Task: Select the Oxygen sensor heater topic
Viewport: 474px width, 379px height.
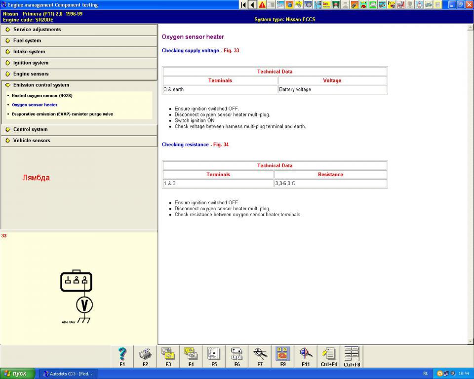Action: coord(35,105)
